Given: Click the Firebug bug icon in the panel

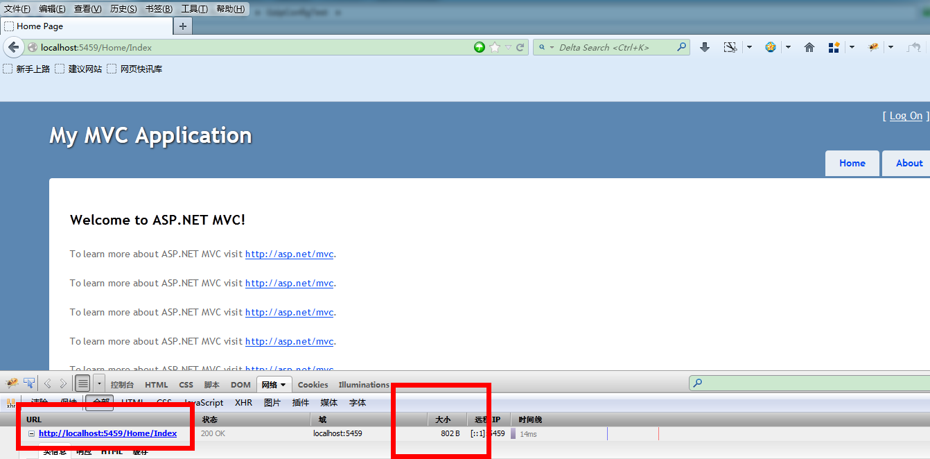Looking at the screenshot, I should coord(12,383).
